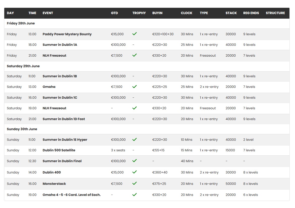Click the GTD column header
This screenshot has width=295, height=208.
click(114, 13)
